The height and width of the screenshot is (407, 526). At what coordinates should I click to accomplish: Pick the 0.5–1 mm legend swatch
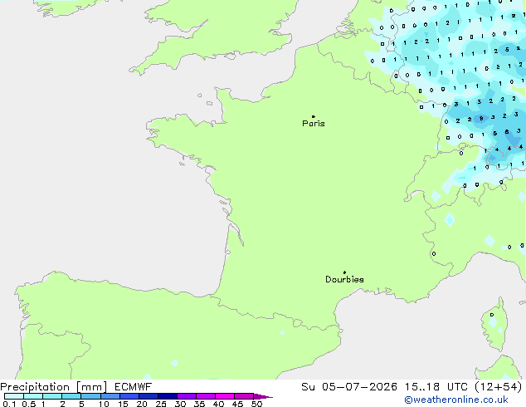pos(33,396)
